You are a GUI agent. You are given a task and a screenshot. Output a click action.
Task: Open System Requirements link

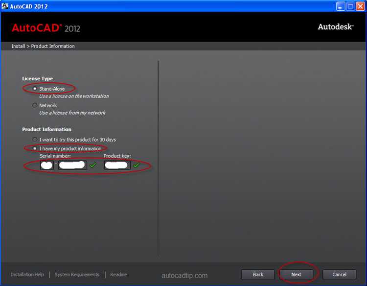[x=77, y=275]
